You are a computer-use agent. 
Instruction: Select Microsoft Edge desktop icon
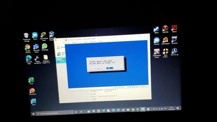(29, 60)
